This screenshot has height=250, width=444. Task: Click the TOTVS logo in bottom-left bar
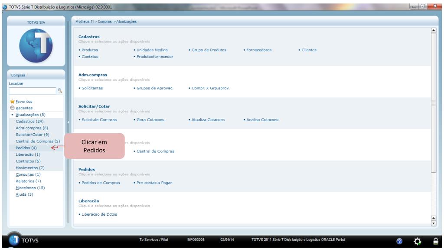pos(23,240)
